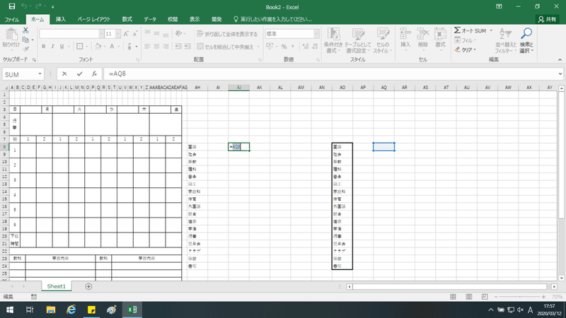Screen dimensions: 566x318
Task: Click the orientation text angle icon
Action: [179, 33]
